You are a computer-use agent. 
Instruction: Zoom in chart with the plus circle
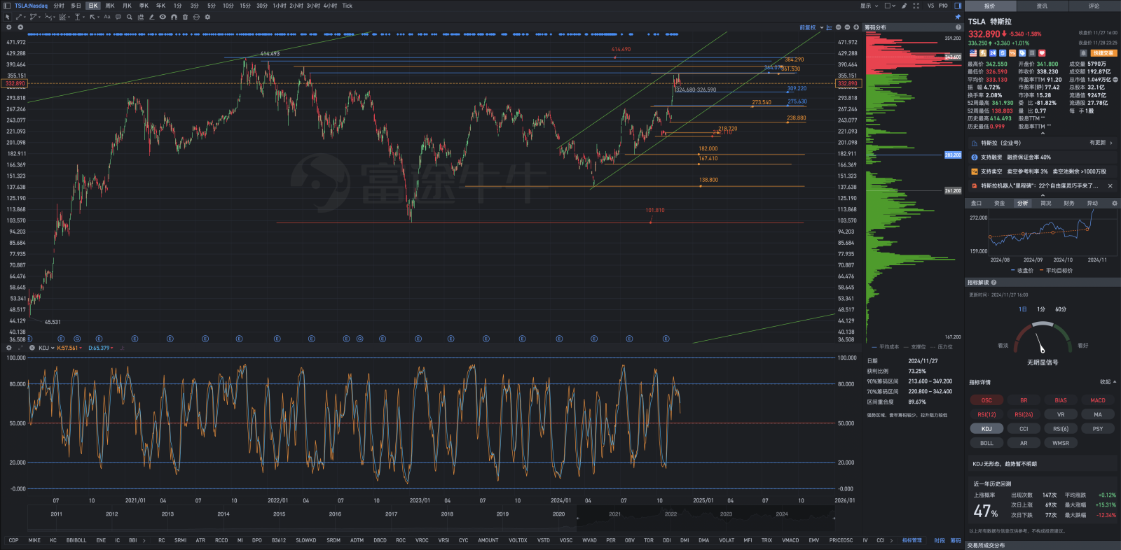856,27
